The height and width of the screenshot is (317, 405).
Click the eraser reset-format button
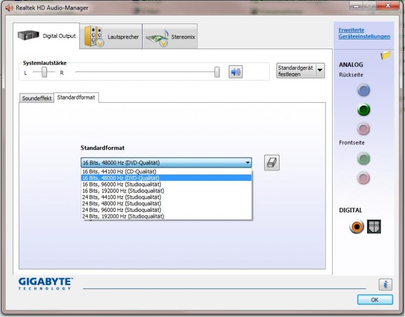click(272, 162)
